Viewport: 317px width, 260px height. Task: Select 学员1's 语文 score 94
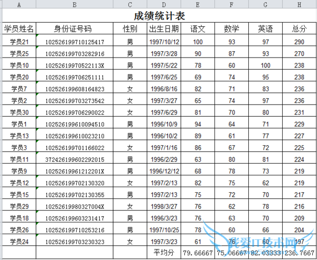coord(198,122)
